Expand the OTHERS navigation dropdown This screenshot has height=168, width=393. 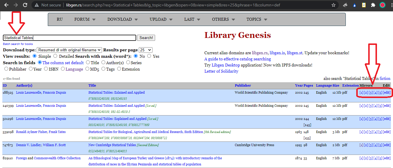(223, 20)
